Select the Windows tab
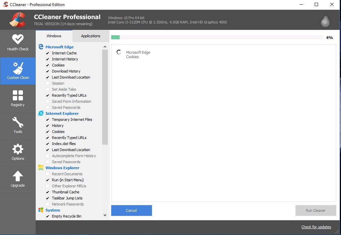The height and width of the screenshot is (235, 341). pyautogui.click(x=54, y=36)
